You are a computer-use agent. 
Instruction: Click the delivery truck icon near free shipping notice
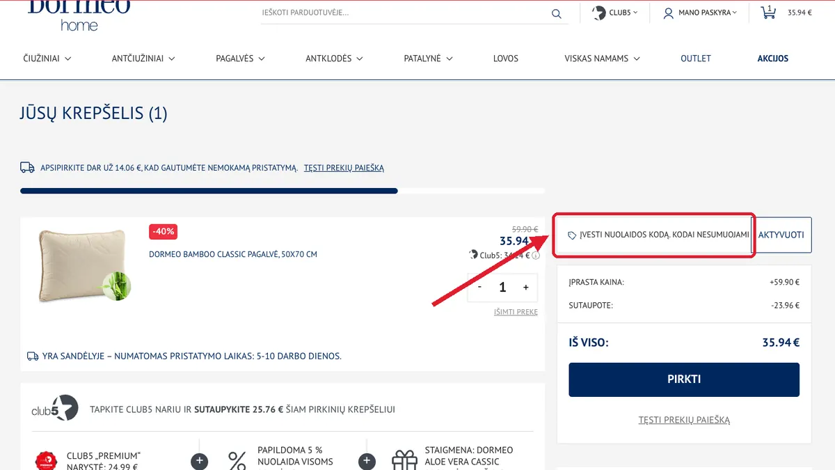pyautogui.click(x=27, y=167)
